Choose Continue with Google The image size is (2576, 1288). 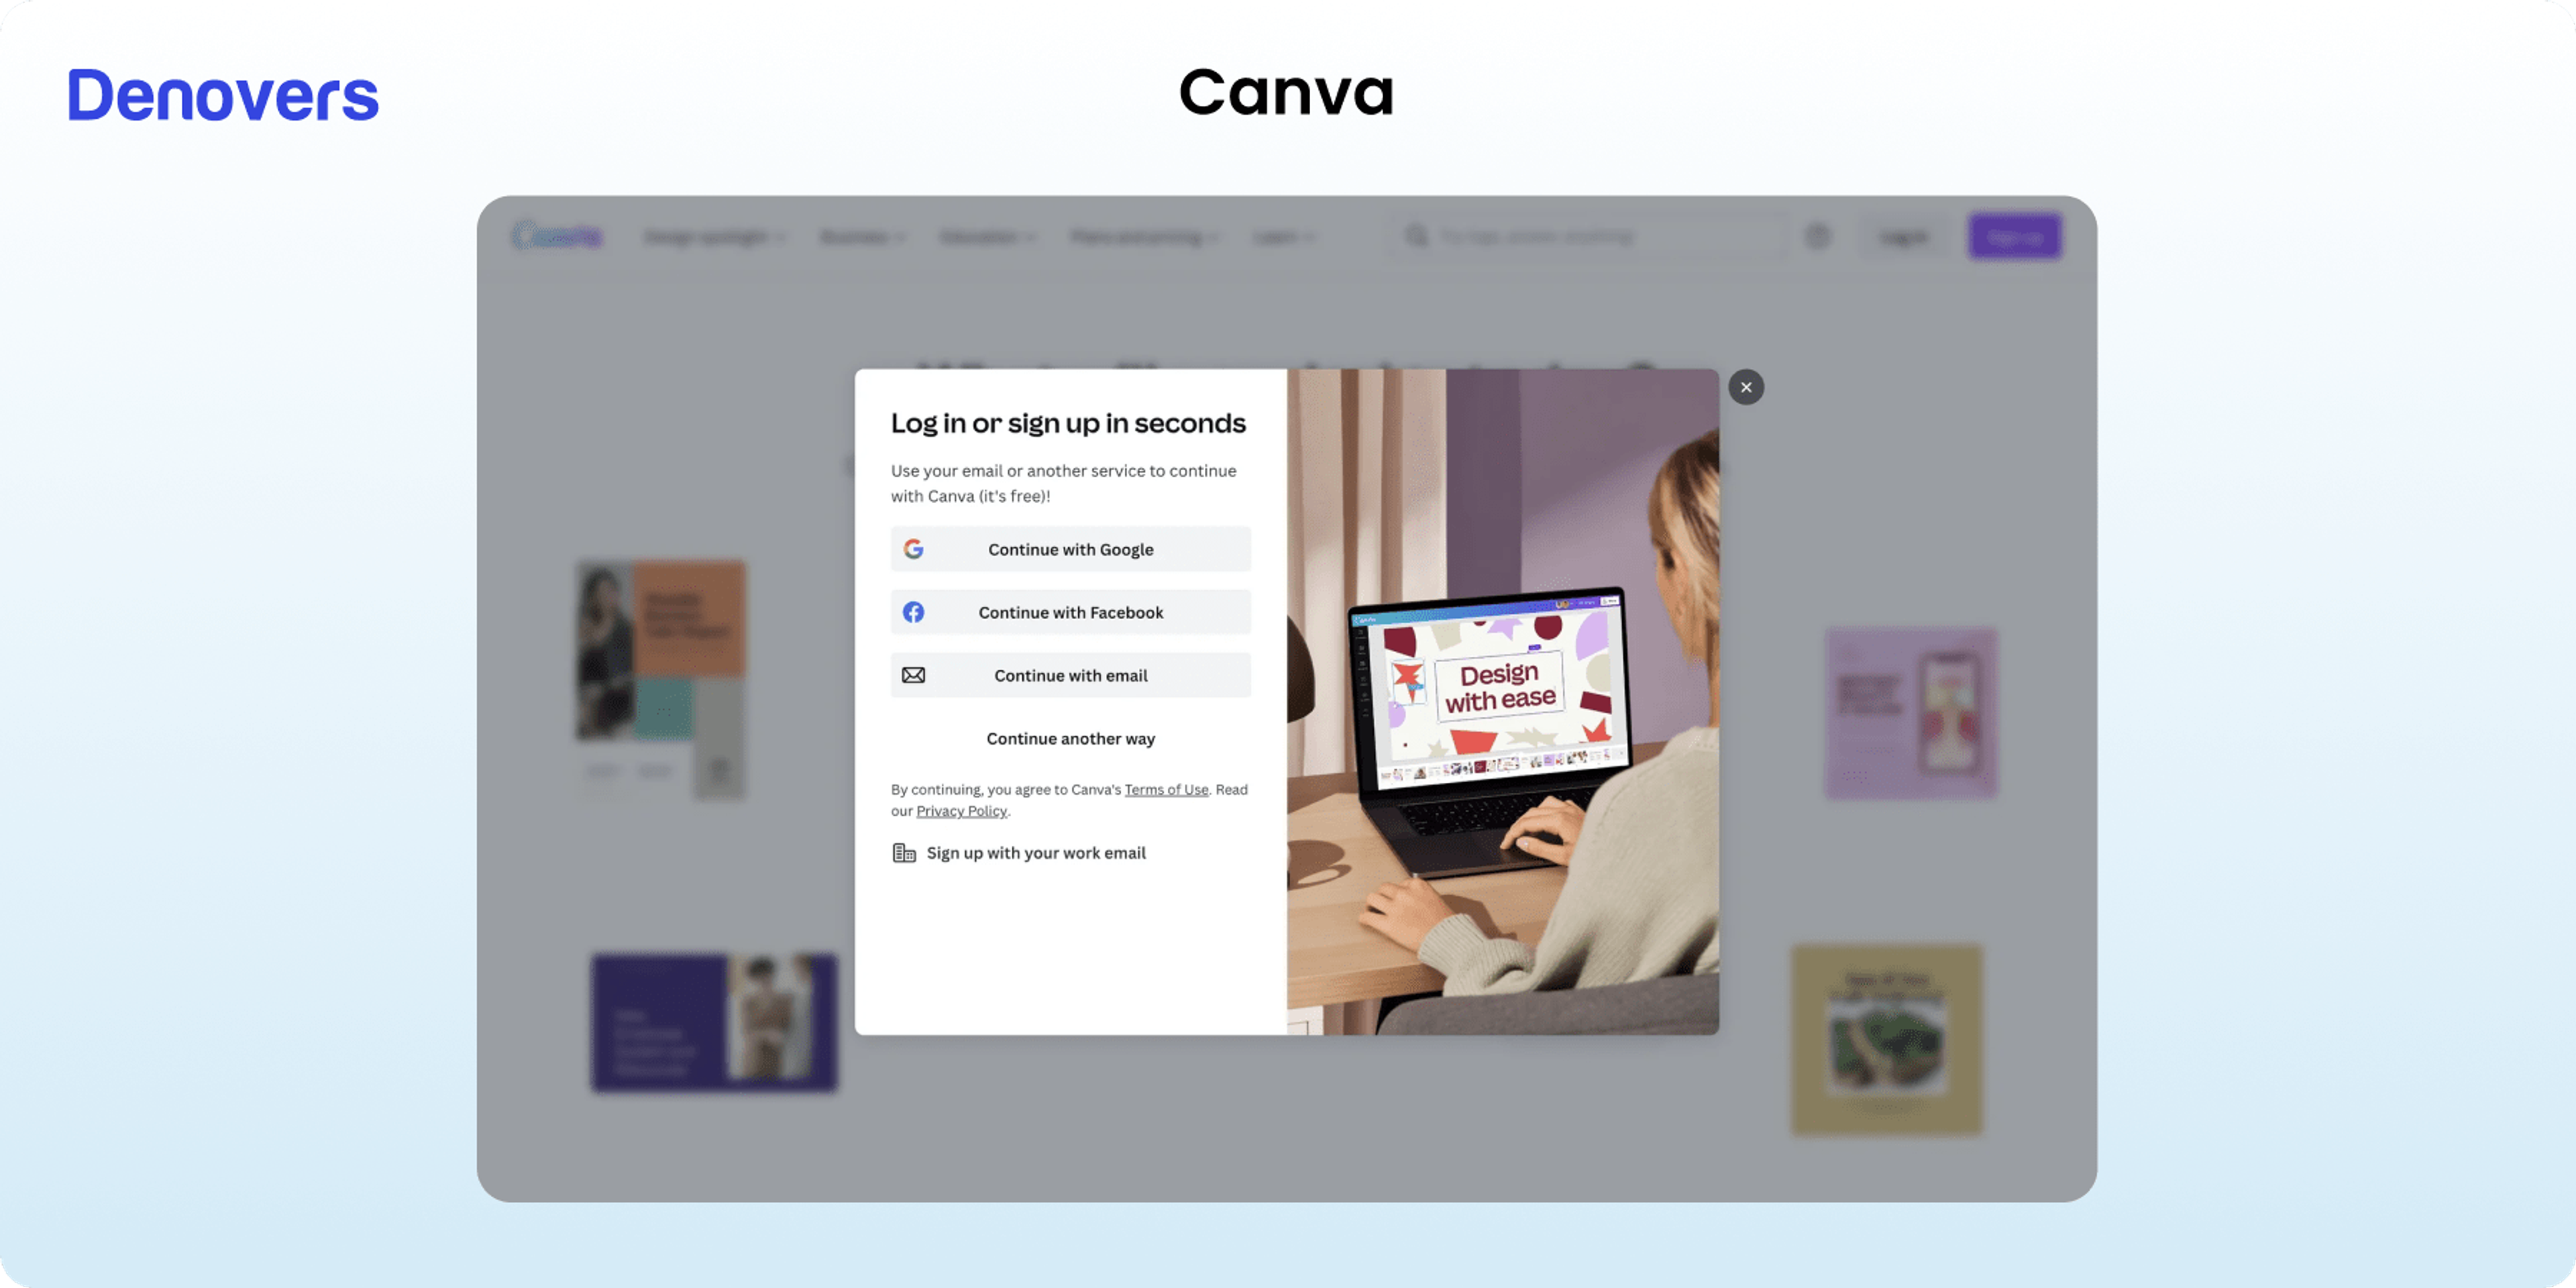coord(1070,549)
